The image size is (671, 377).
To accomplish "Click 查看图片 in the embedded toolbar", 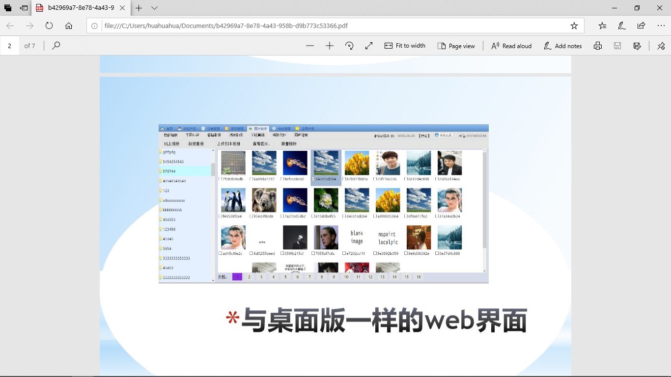I will click(x=261, y=144).
